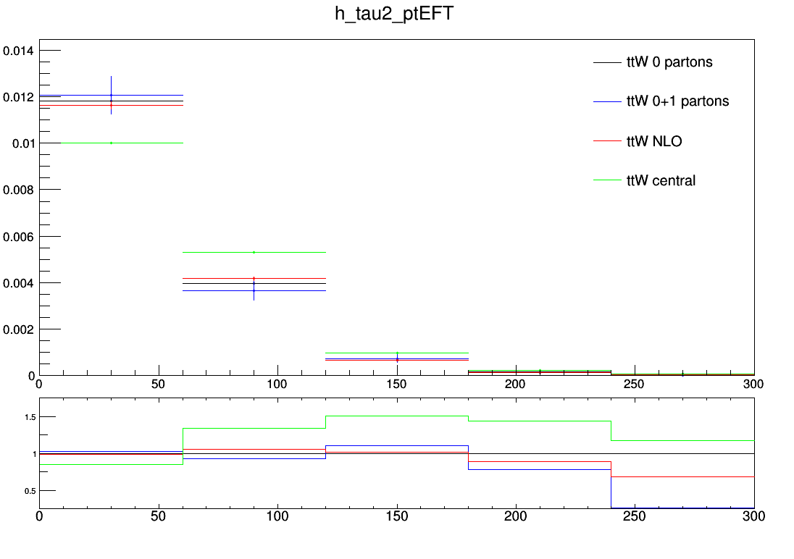Image resolution: width=794 pixels, height=559 pixels.
Task: Click the green legend line sample
Action: tap(607, 180)
